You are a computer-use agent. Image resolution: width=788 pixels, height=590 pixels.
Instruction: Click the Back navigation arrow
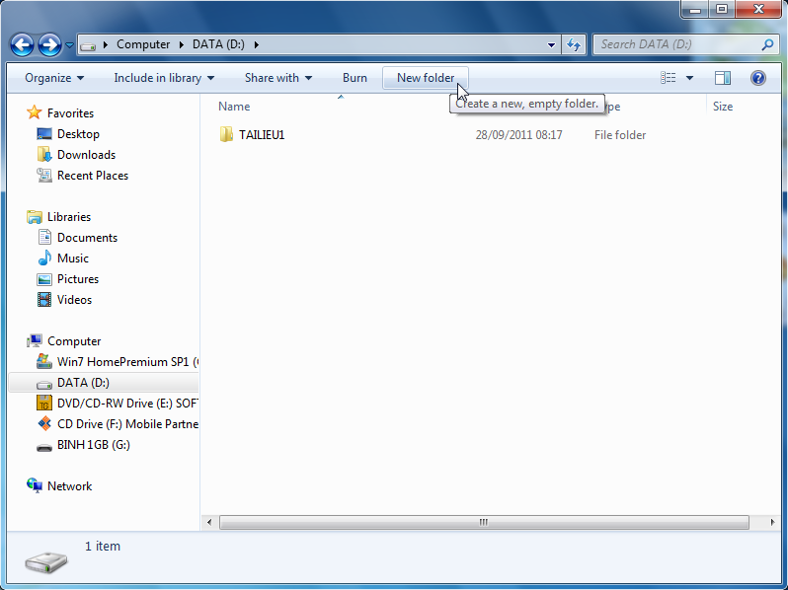tap(23, 44)
